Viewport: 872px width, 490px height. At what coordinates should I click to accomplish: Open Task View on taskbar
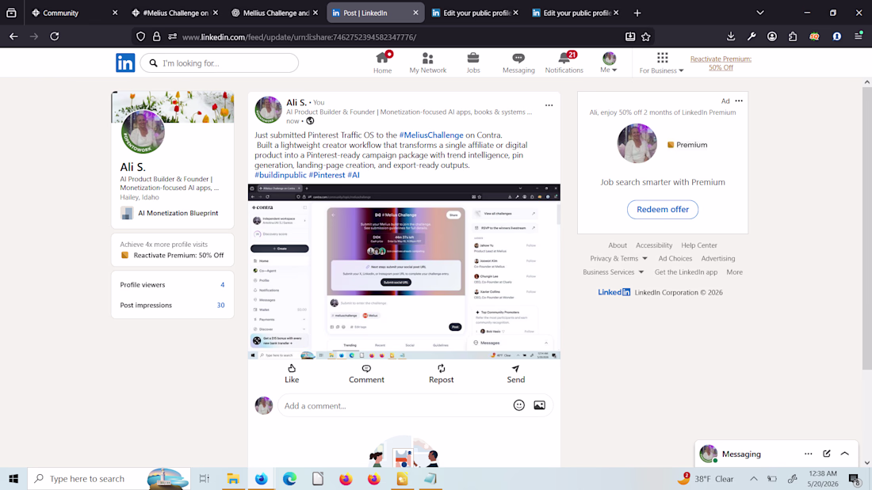coord(204,478)
